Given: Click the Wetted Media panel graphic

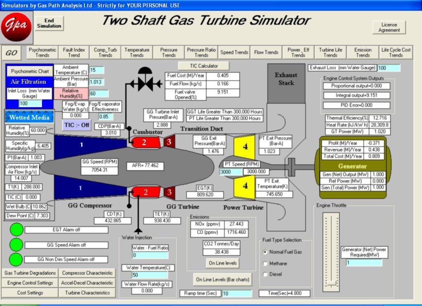Looking at the screenshot, I should (x=29, y=118).
